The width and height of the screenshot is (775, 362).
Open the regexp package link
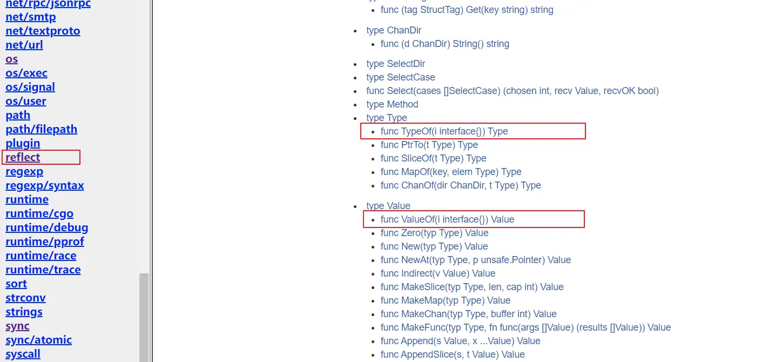24,171
